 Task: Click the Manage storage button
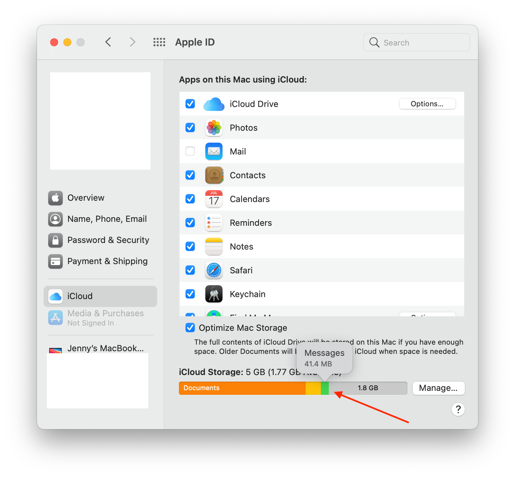tap(438, 388)
